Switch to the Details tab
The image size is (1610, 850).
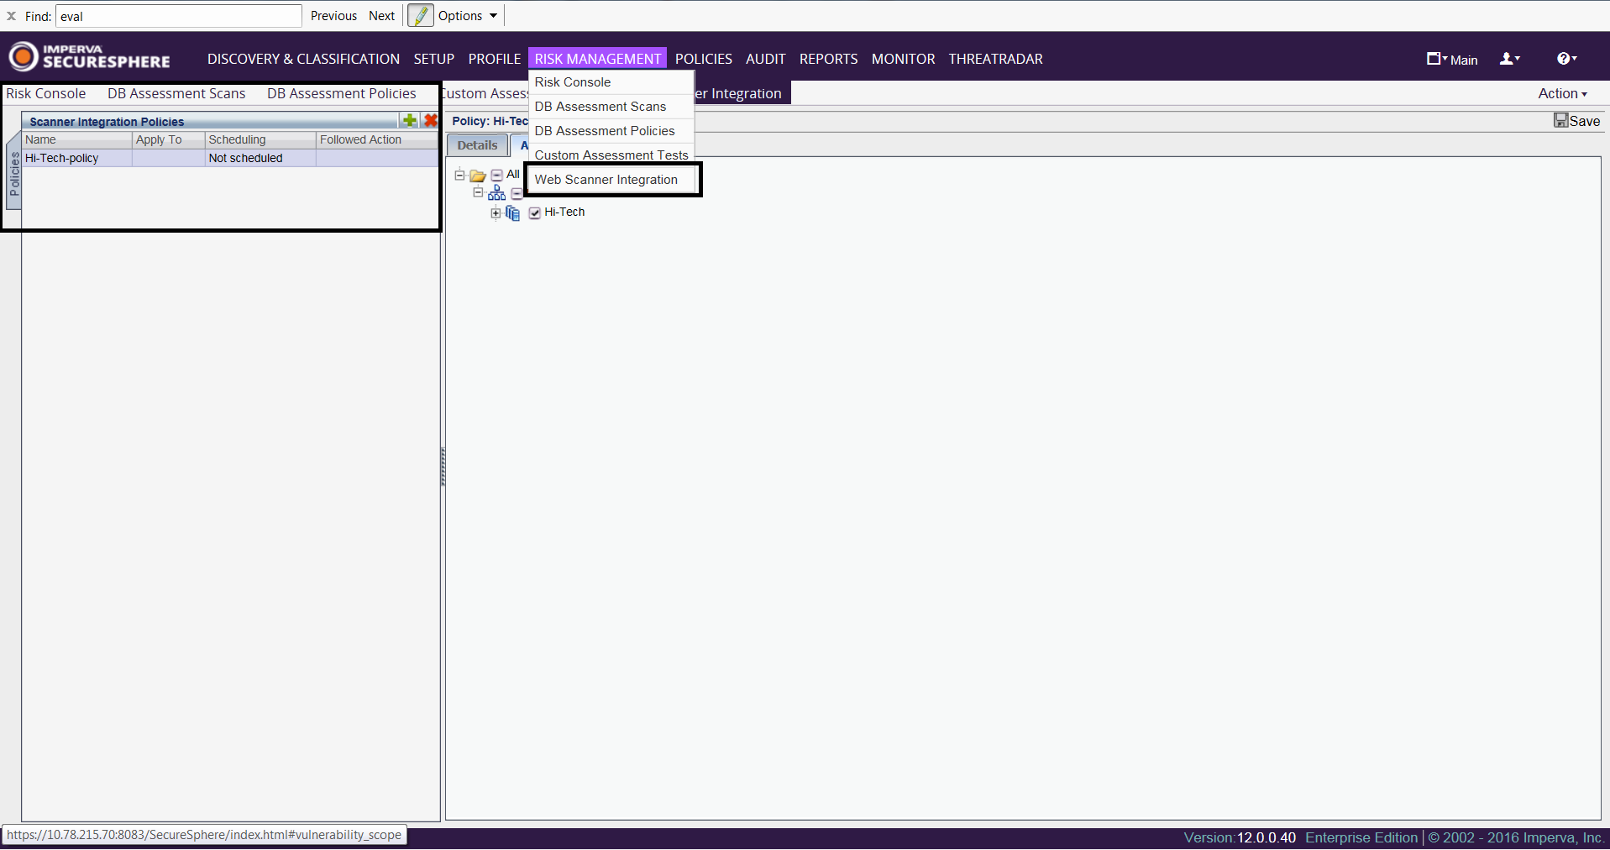point(477,145)
